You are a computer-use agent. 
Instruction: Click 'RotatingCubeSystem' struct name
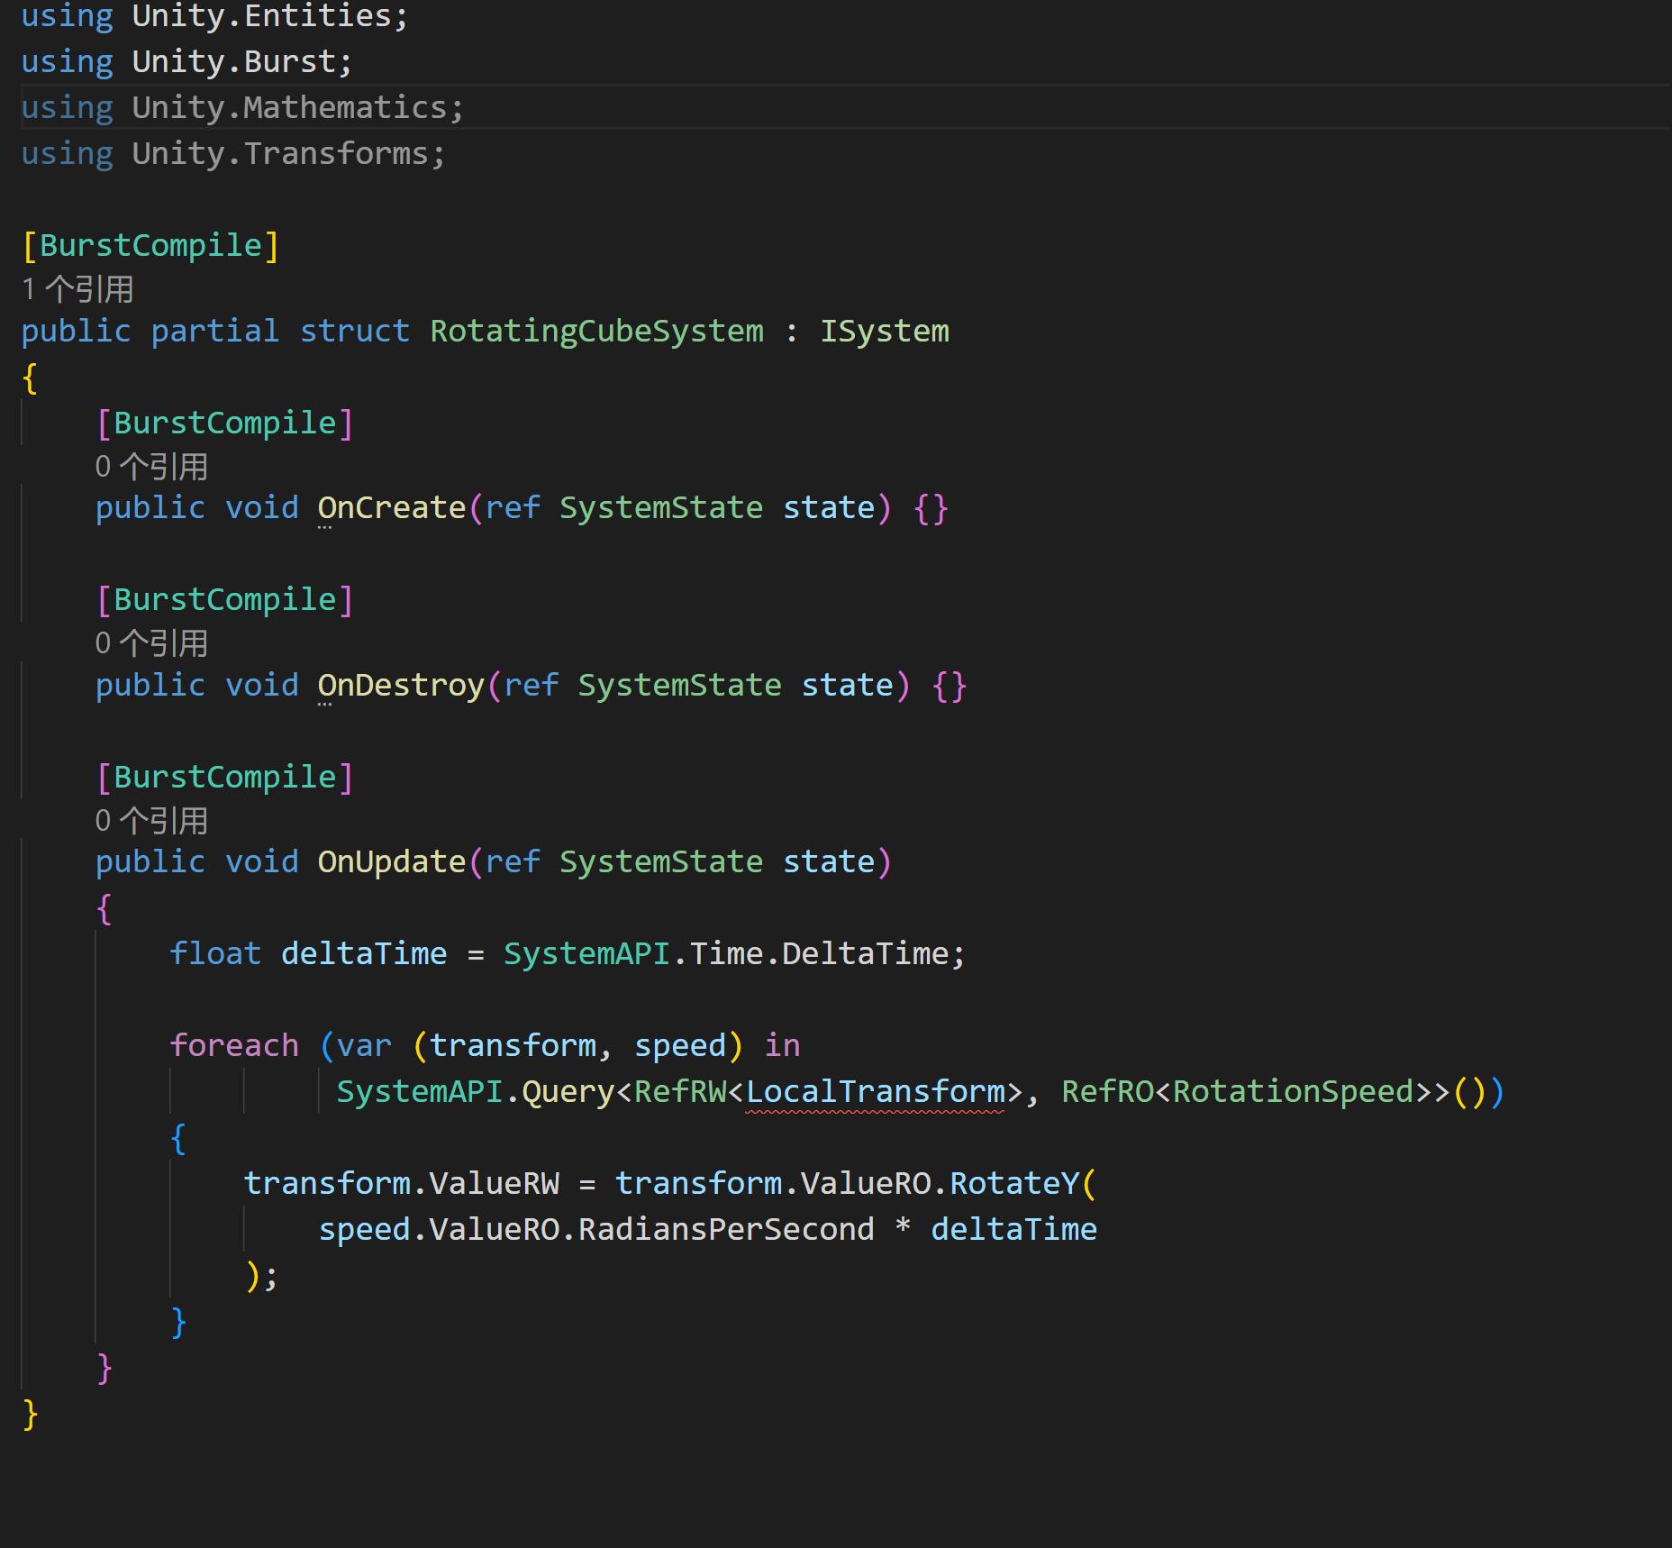point(596,331)
